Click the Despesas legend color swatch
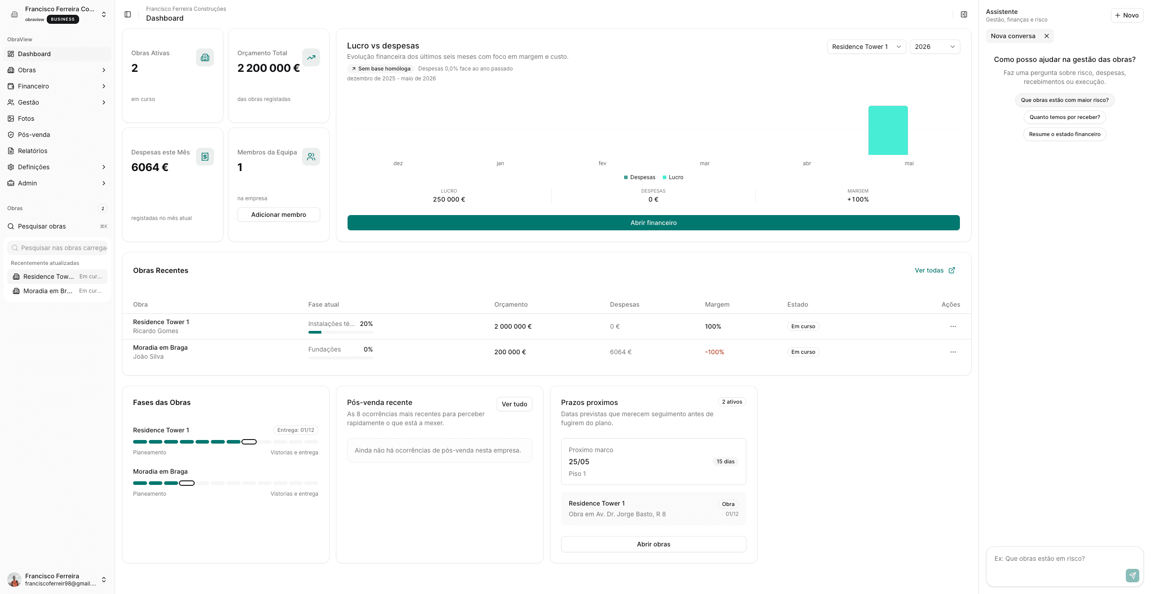 [626, 177]
